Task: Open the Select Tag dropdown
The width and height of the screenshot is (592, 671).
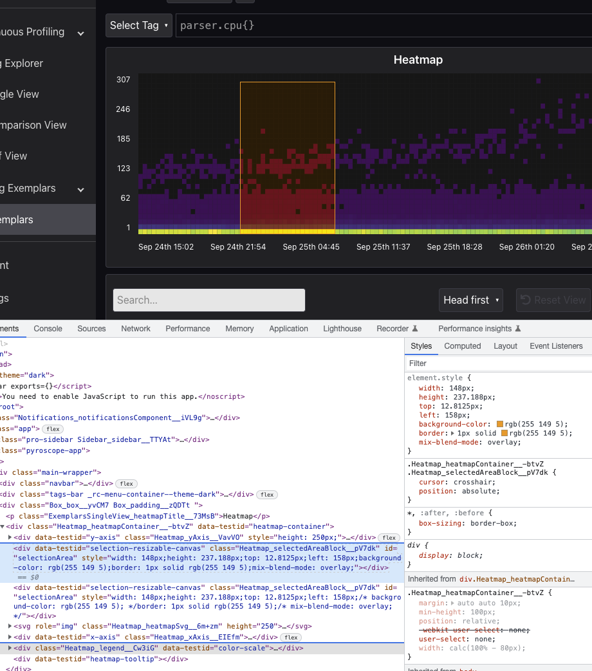Action: [x=138, y=25]
